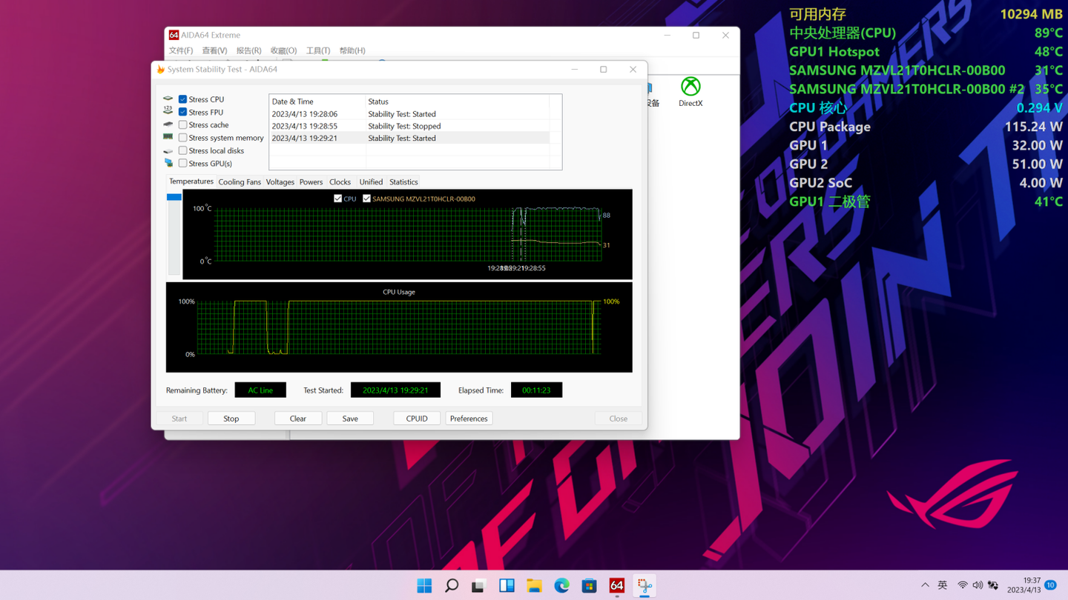The height and width of the screenshot is (600, 1068).
Task: Click the Save button
Action: 350,419
